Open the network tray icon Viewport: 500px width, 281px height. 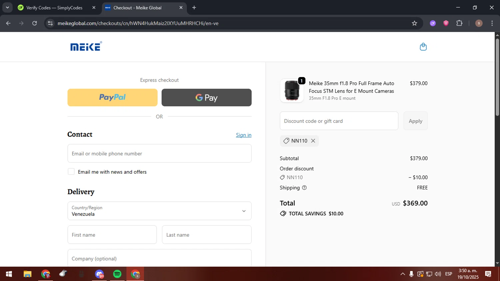[429, 274]
